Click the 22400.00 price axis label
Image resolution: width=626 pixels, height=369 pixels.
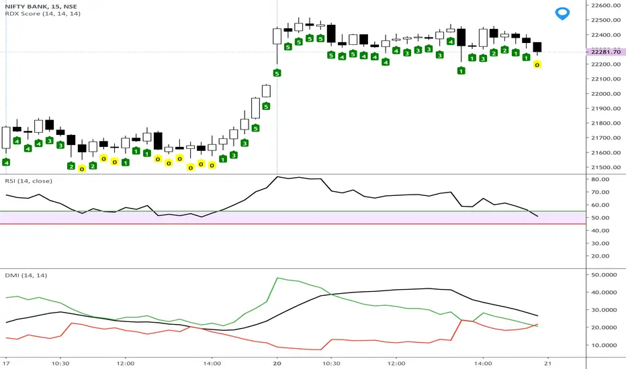click(606, 35)
